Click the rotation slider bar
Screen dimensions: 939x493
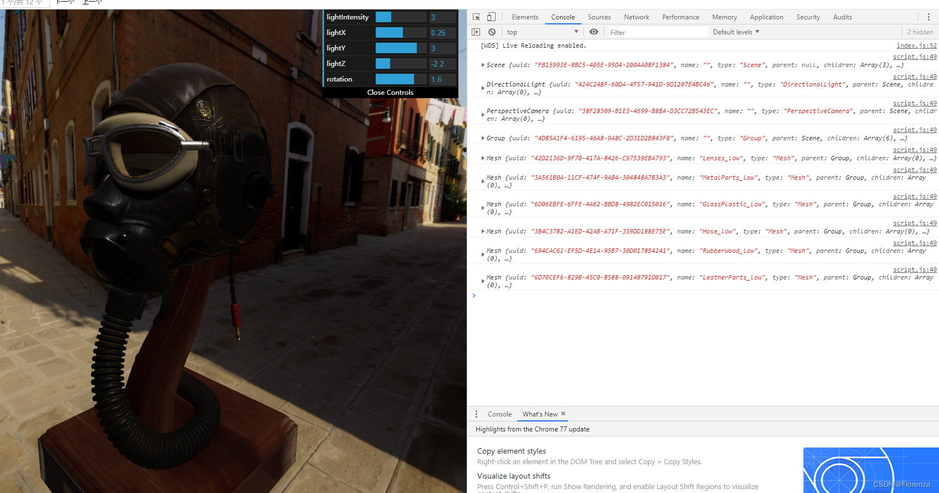[x=401, y=79]
